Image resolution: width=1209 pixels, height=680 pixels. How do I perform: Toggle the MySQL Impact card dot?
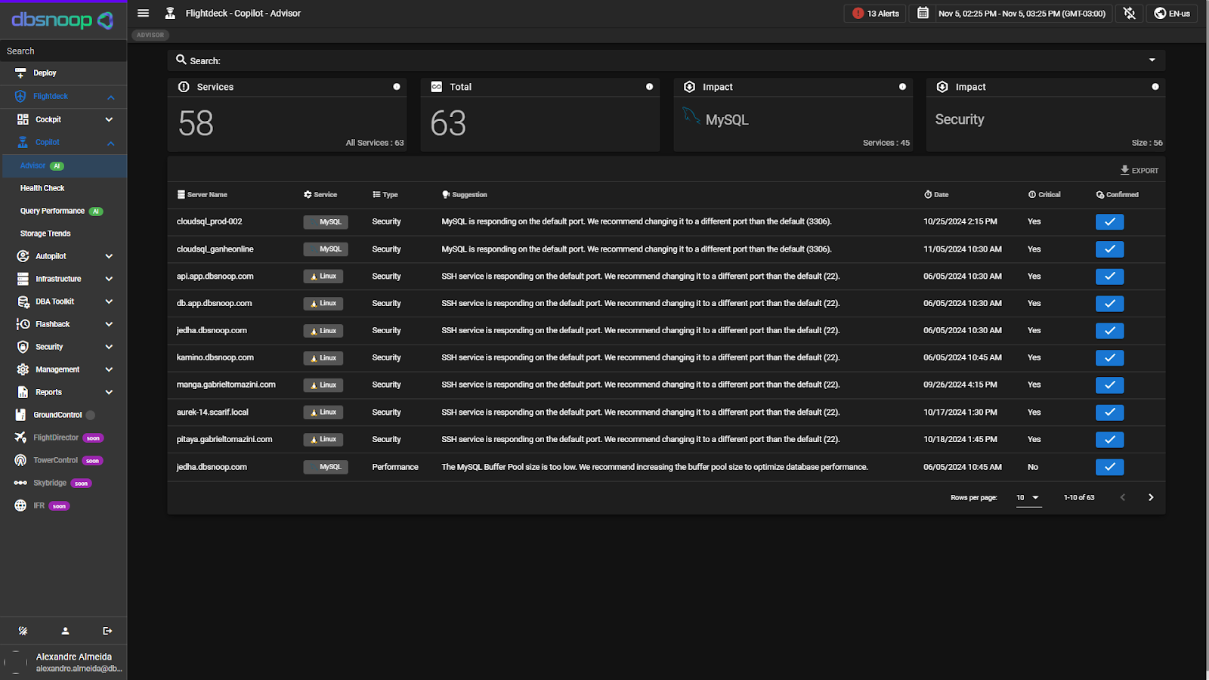pos(902,87)
